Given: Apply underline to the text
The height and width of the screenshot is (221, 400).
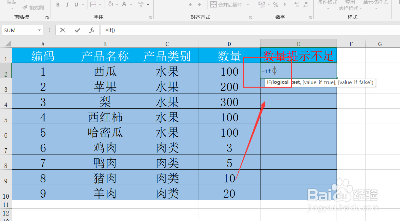Looking at the screenshot, I should [x=76, y=5].
